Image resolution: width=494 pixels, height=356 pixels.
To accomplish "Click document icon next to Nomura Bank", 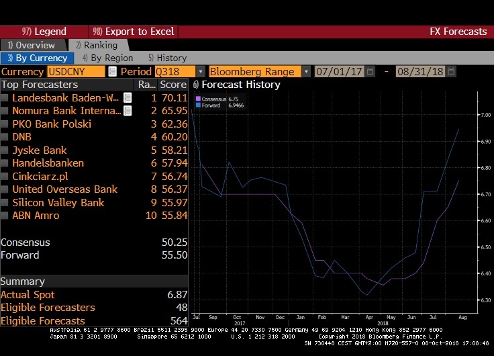I will coord(128,111).
